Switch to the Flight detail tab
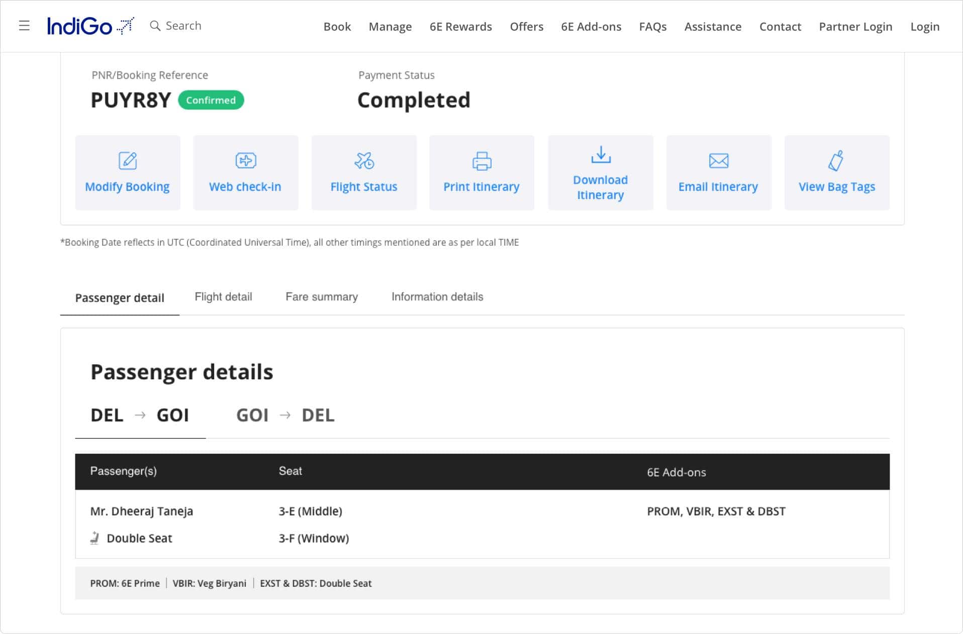 tap(223, 297)
